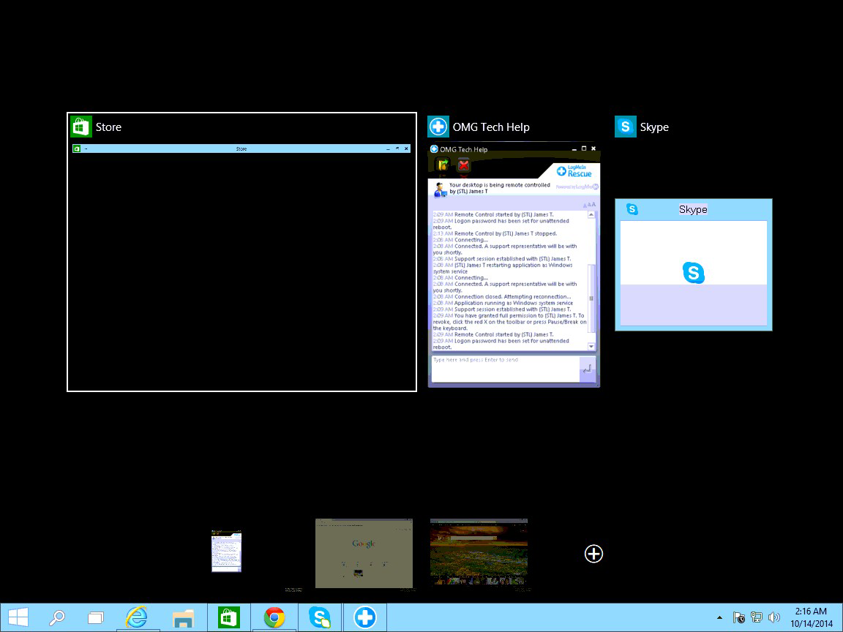
Task: Open the Start menu
Action: point(18,617)
